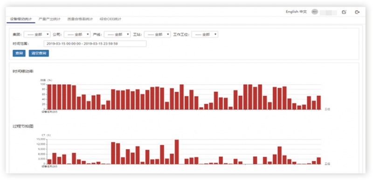
Task: Click the last bar in 过程节拍图 chart
Action: tap(319, 160)
